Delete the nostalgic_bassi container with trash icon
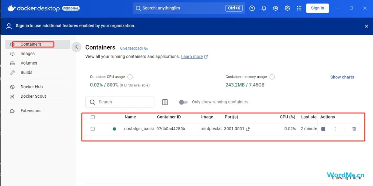The image size is (373, 186). pos(354,129)
